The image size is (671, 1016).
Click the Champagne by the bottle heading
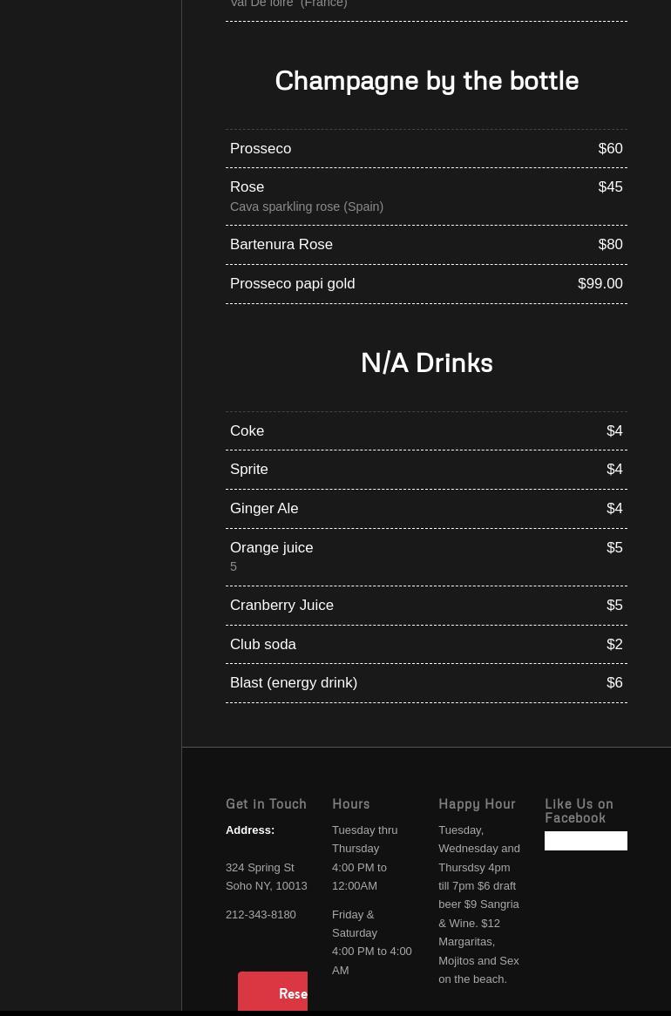click(x=426, y=80)
